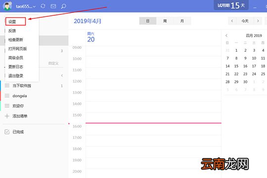Select day 30 in mini calendar
Screen dimensions: 267x178
[245, 82]
